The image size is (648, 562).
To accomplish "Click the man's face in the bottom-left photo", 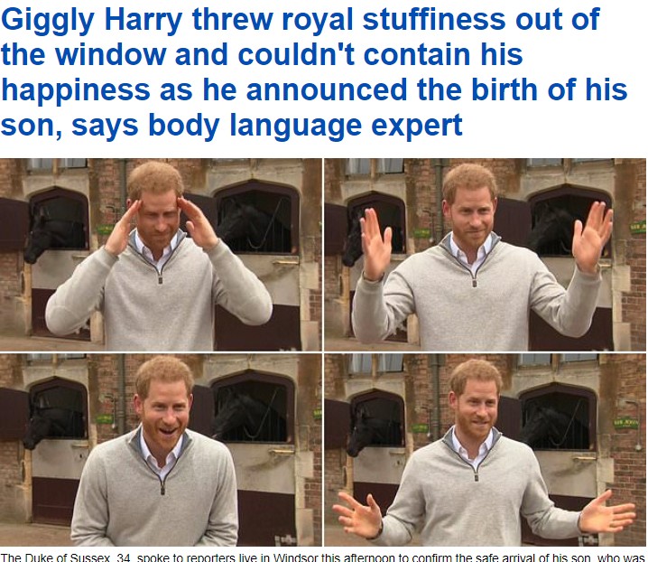I will tap(165, 414).
